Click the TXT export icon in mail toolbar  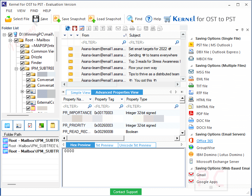pyautogui.click(x=132, y=28)
